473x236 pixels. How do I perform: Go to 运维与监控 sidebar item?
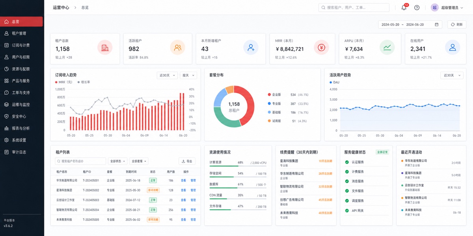pos(22,105)
